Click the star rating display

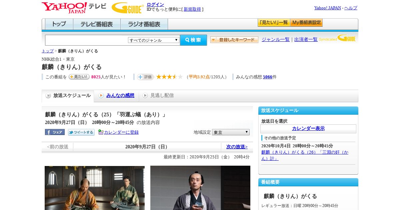(x=169, y=77)
